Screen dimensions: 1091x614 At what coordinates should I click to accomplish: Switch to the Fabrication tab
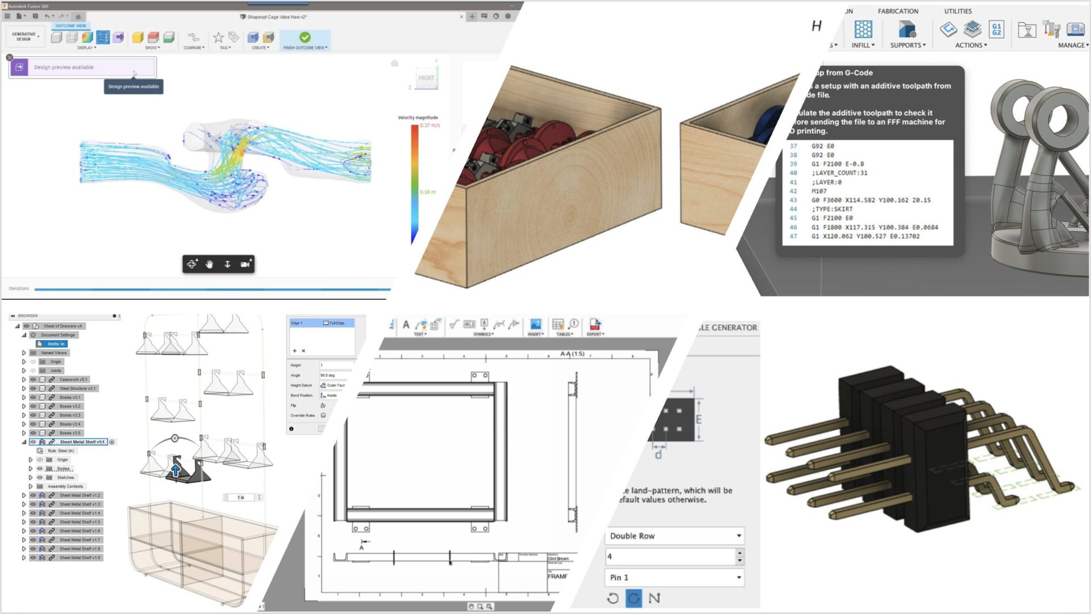tap(897, 11)
